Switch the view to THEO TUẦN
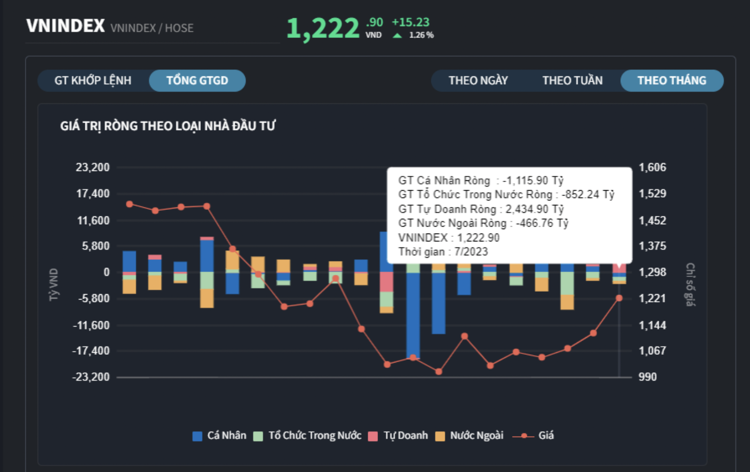Screen dimensions: 750x472 pos(572,81)
